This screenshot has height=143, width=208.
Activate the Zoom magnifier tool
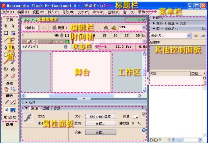coord(13,89)
